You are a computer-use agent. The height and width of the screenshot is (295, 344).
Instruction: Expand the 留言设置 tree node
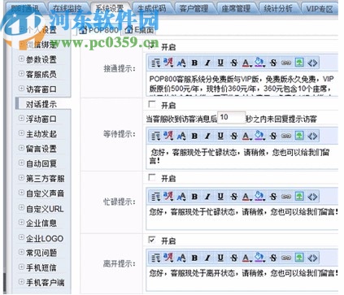tap(21, 148)
